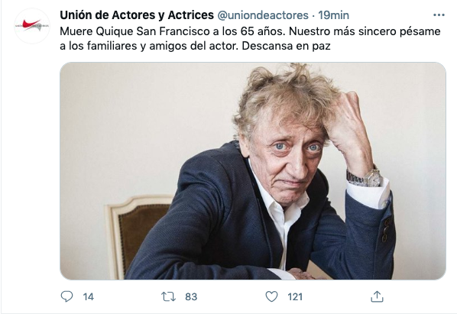Screen dimensions: 457x314
Task: Click the reply speech bubble icon
Action: [x=66, y=296]
